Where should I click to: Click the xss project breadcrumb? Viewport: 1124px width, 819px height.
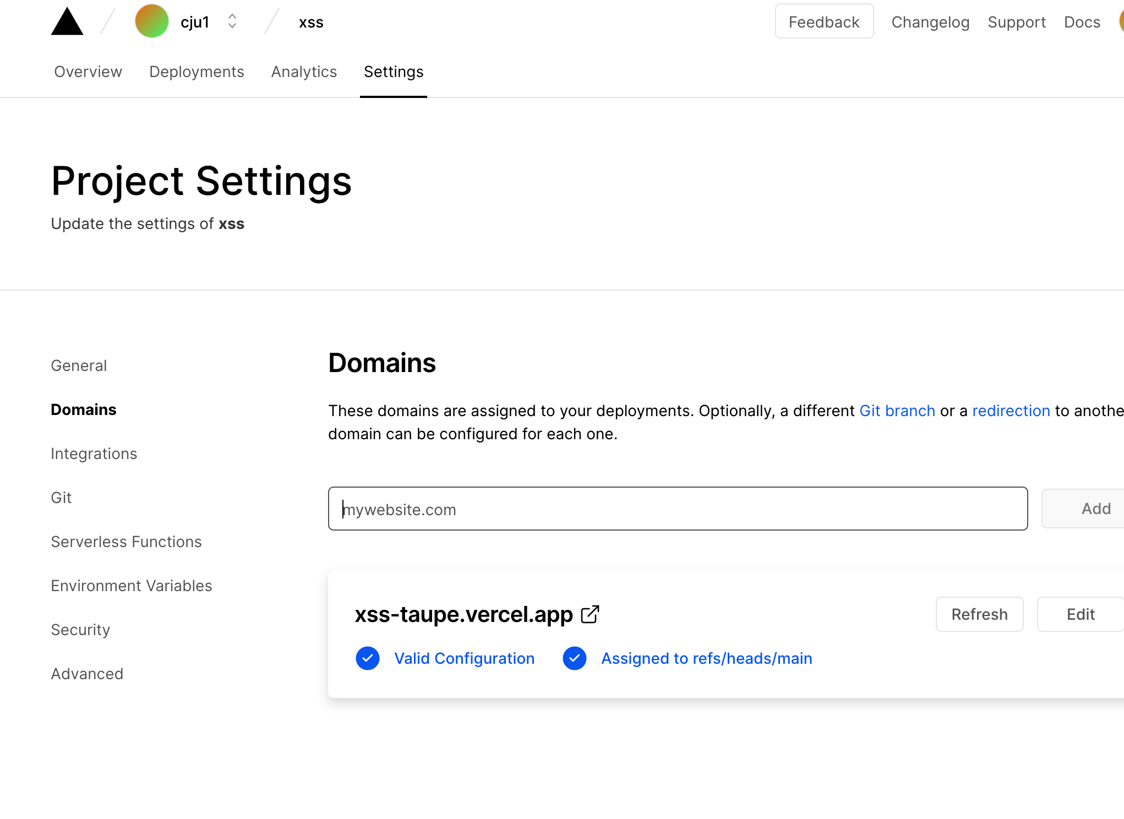[311, 23]
